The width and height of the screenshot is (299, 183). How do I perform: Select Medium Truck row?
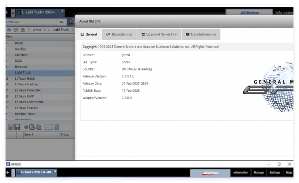tap(40, 114)
